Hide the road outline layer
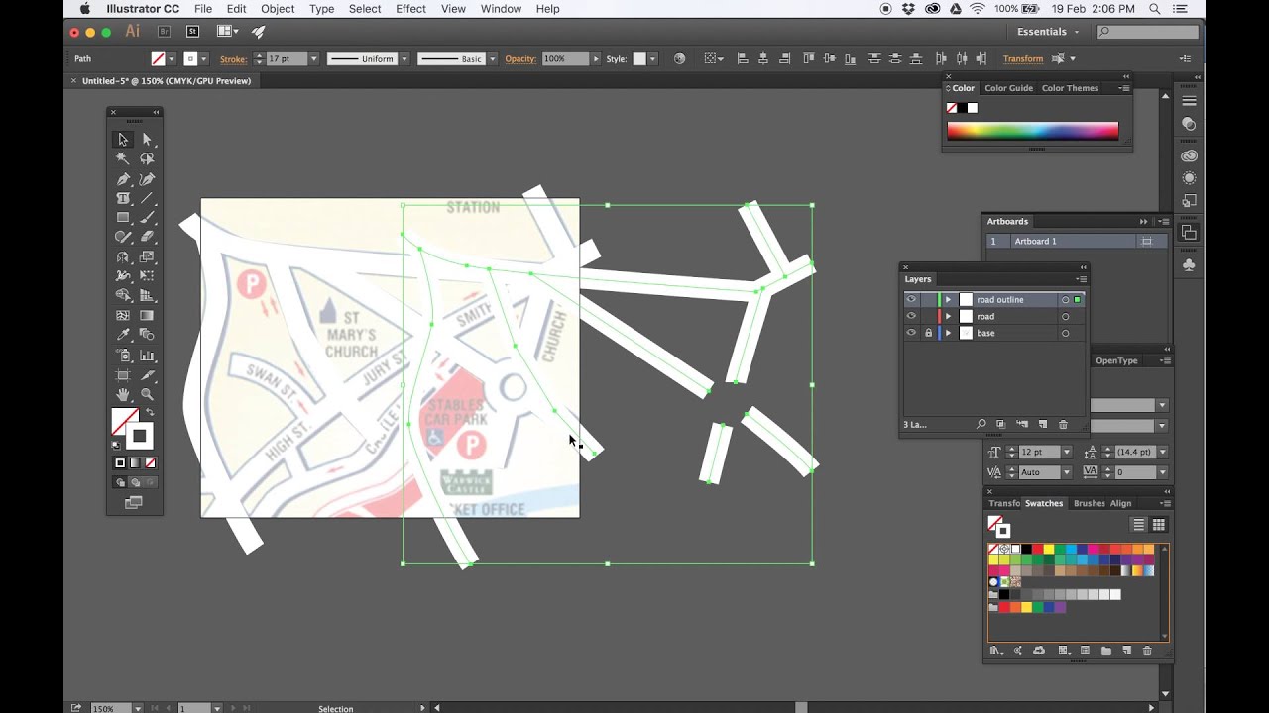Image resolution: width=1269 pixels, height=713 pixels. click(911, 299)
